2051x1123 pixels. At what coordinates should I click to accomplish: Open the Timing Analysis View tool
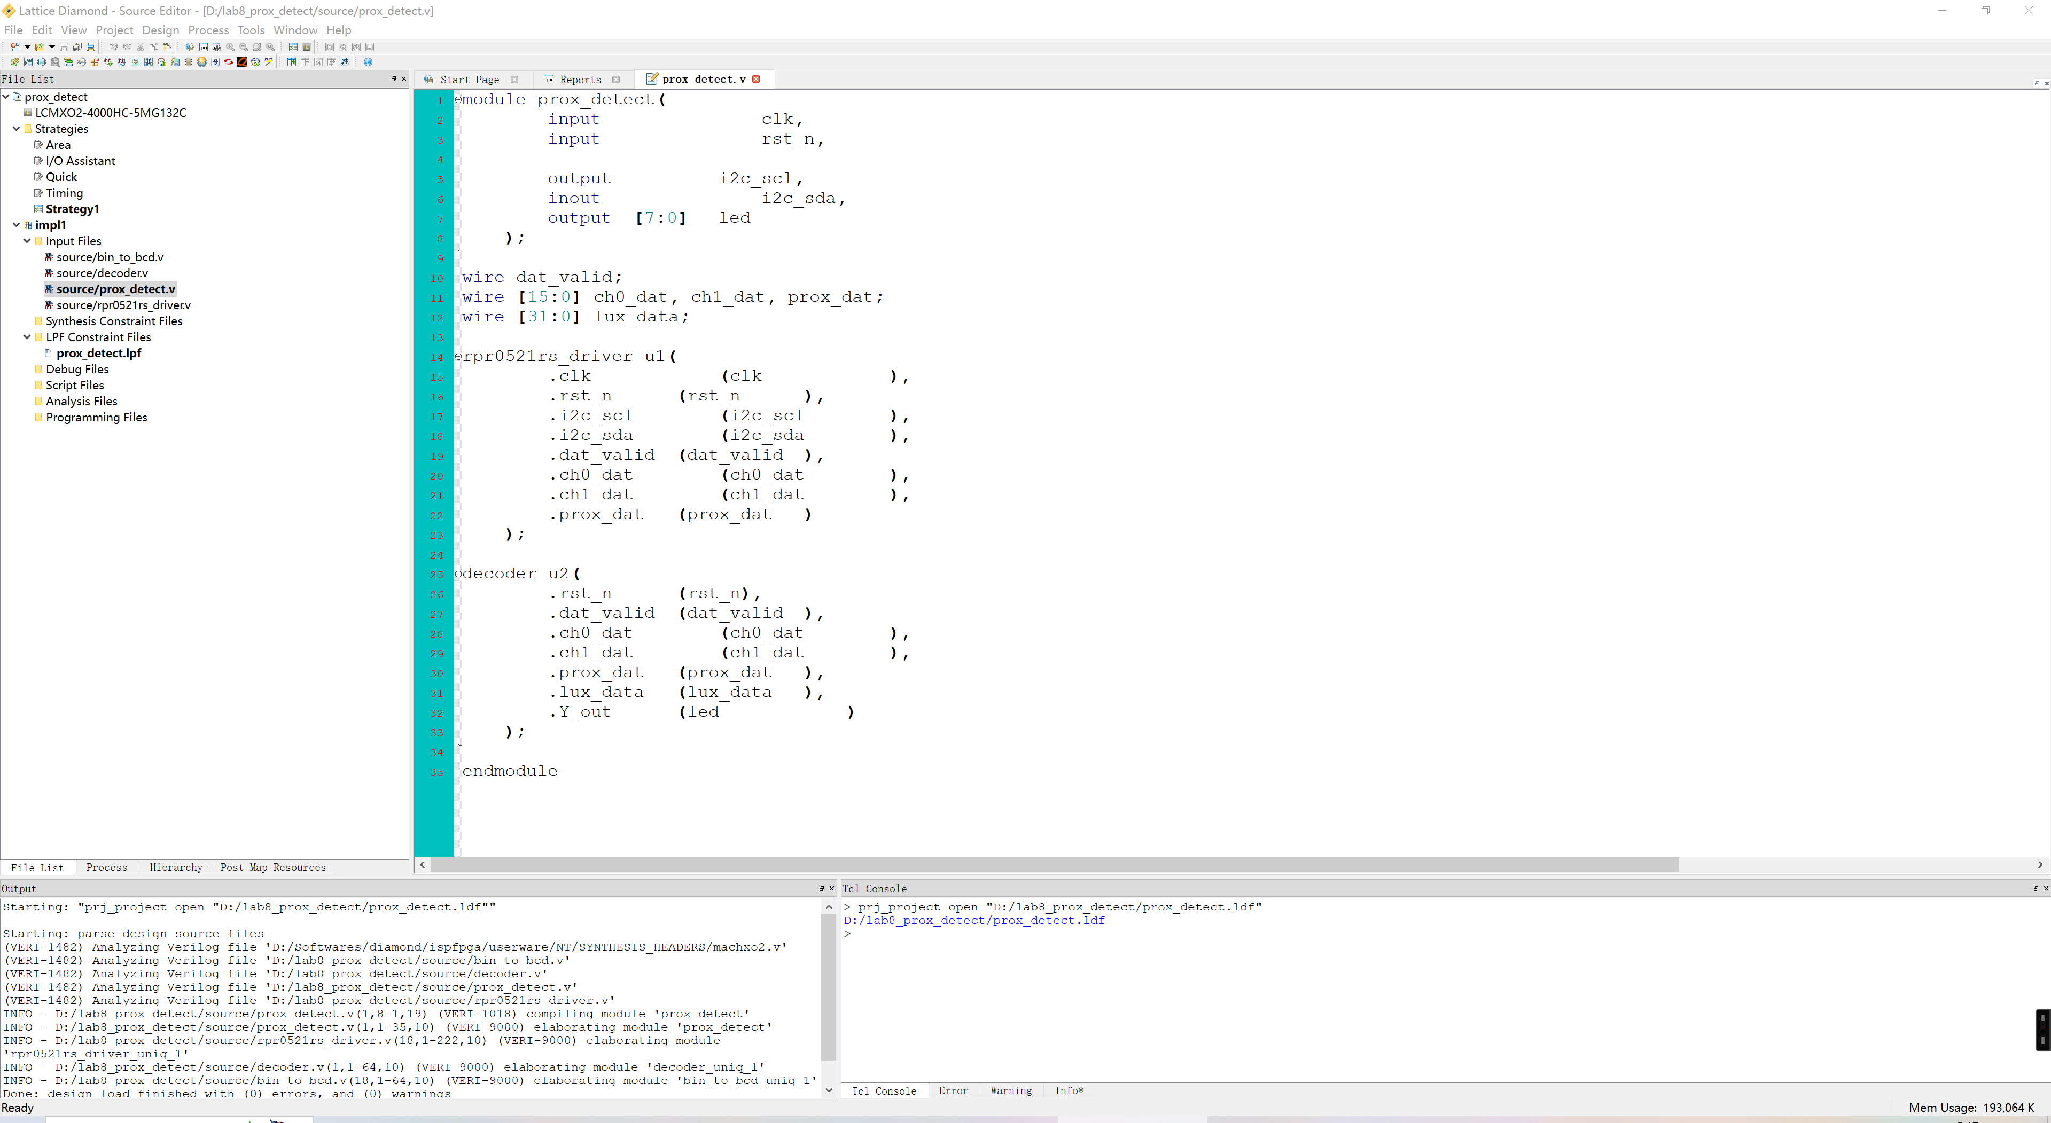pyautogui.click(x=162, y=62)
